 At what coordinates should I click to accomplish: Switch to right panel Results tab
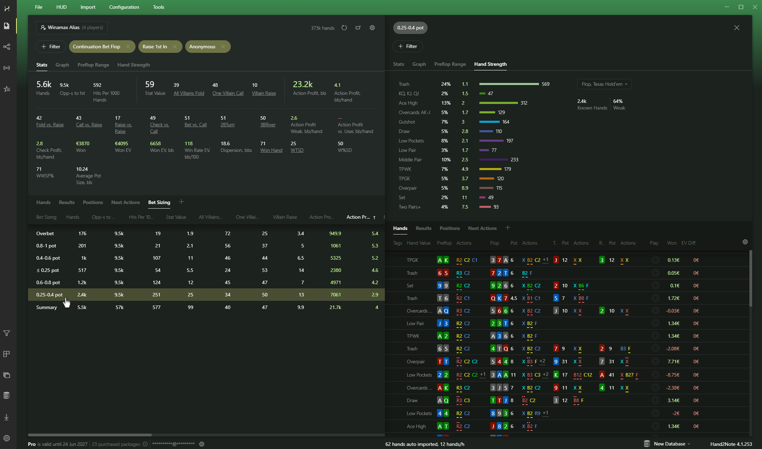(x=423, y=228)
